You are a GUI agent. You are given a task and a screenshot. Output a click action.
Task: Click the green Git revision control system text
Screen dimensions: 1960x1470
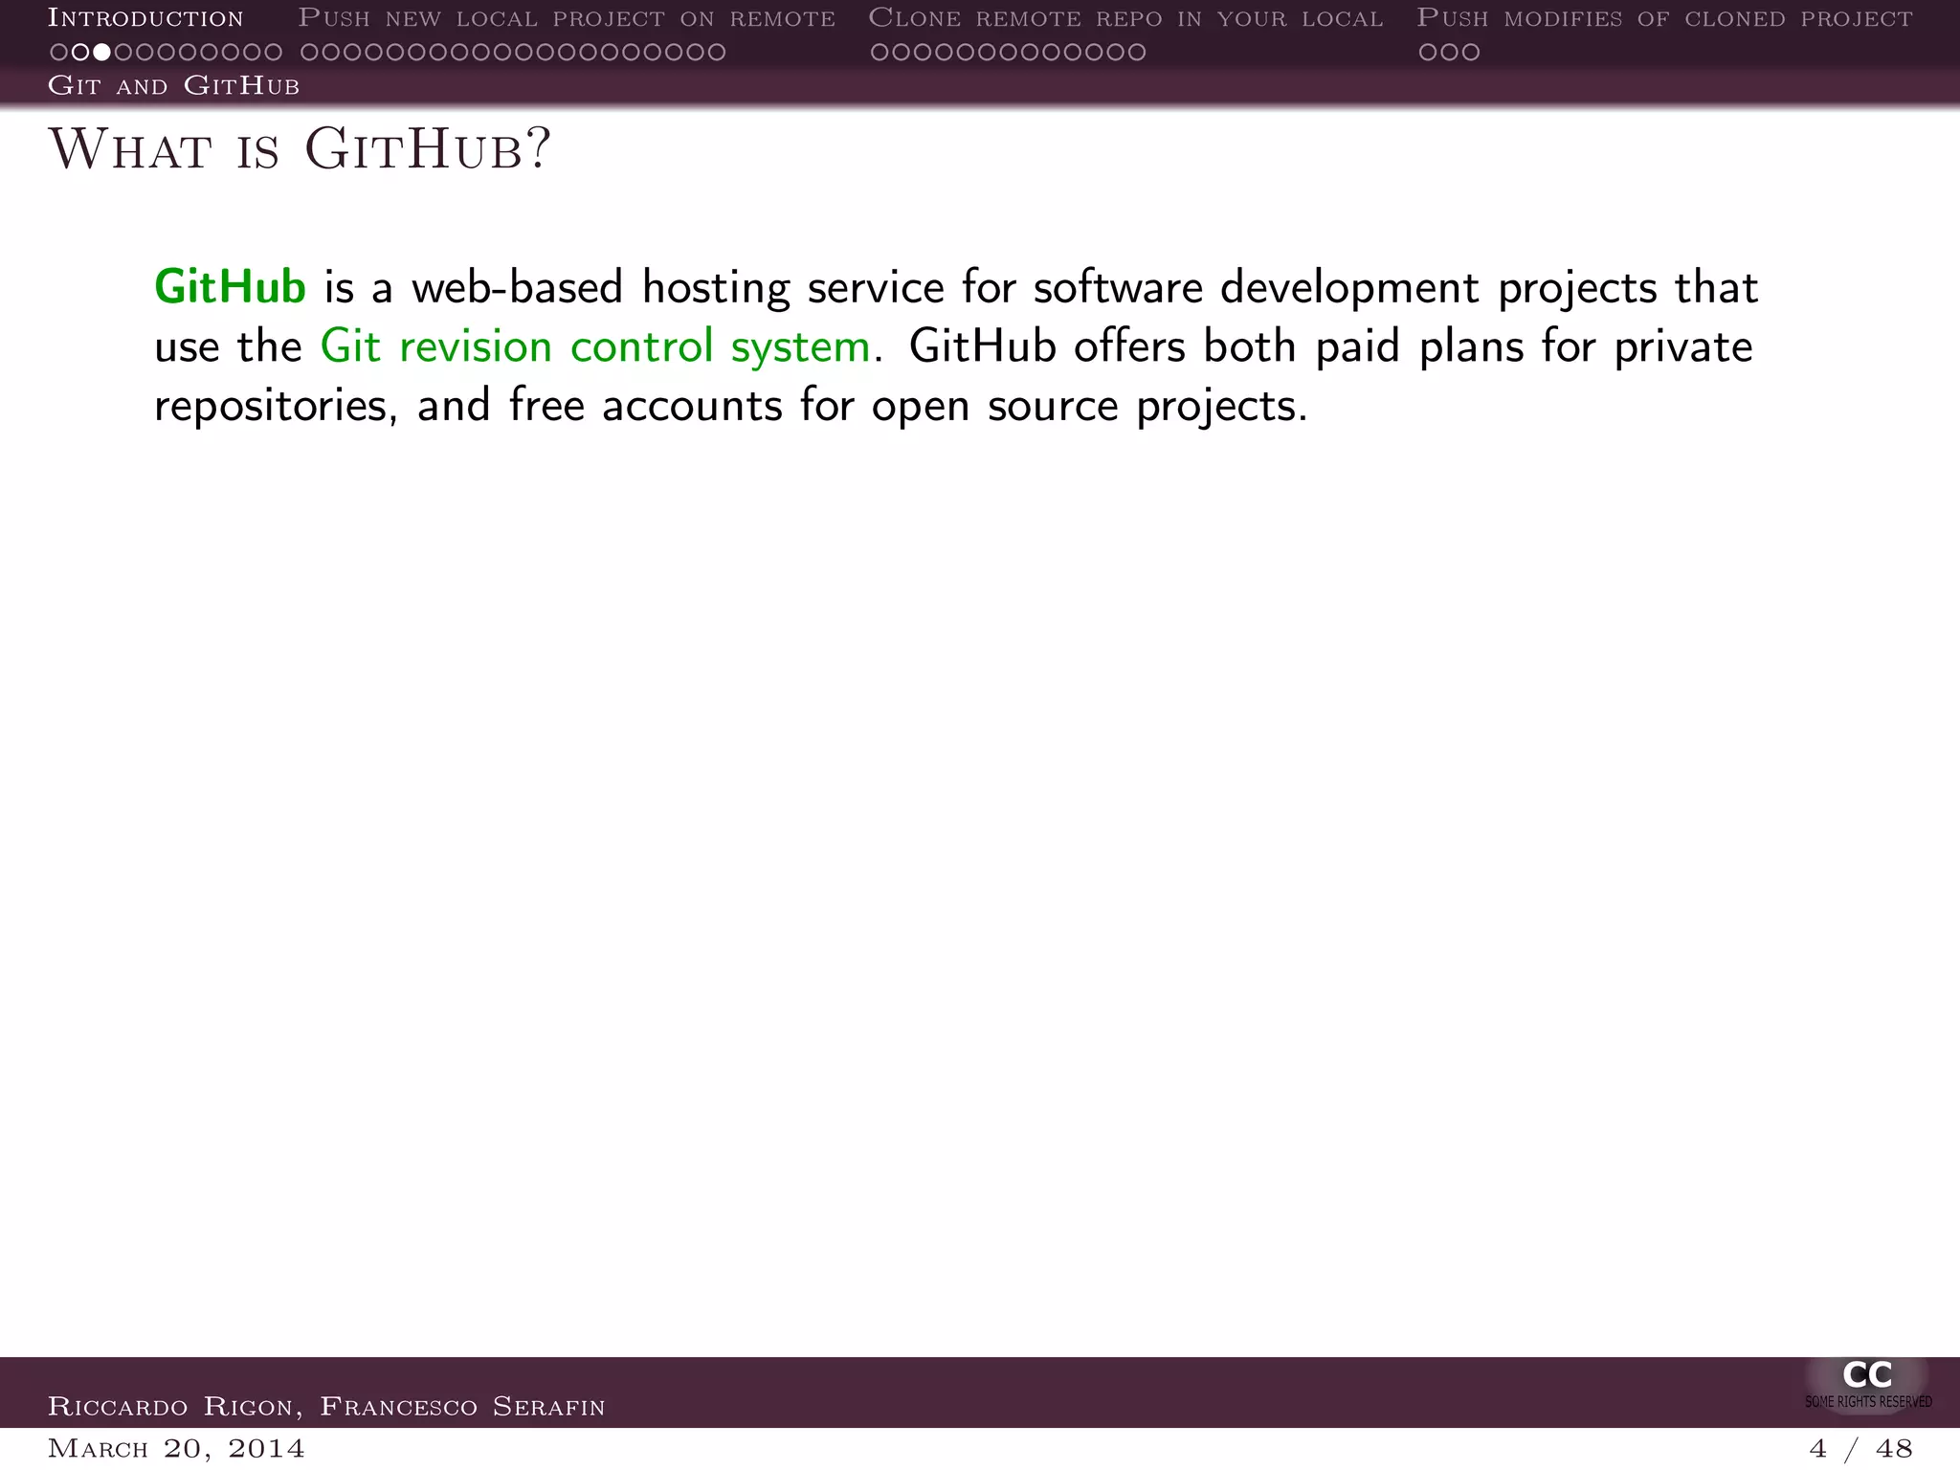[595, 346]
